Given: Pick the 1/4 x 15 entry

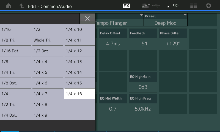Looking at the screenshot, I should [80, 83].
